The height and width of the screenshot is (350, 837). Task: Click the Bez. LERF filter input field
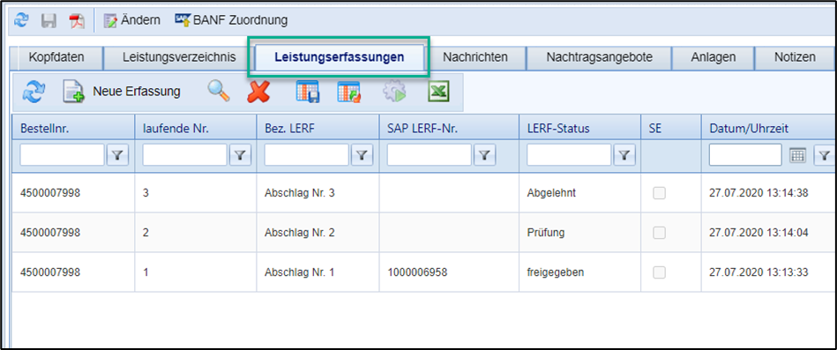click(306, 155)
